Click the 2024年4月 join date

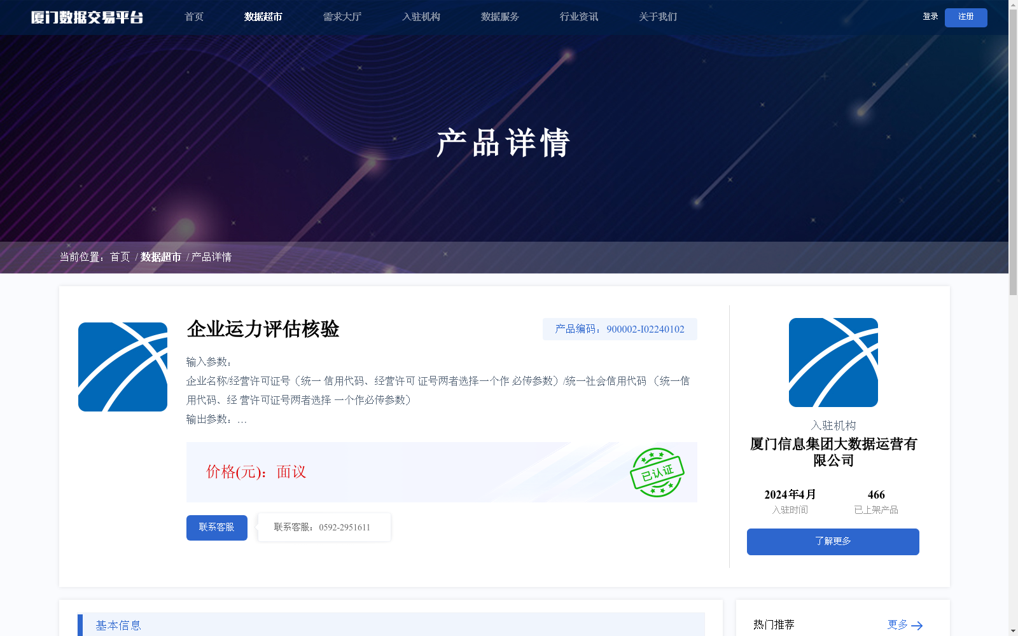pos(790,495)
